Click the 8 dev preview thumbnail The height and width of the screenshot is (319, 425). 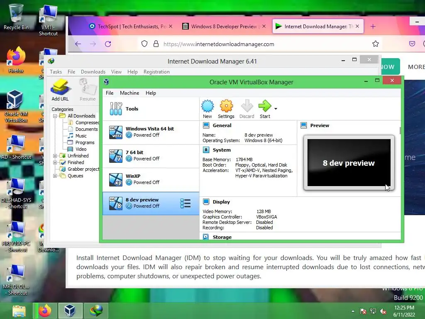[x=349, y=163]
